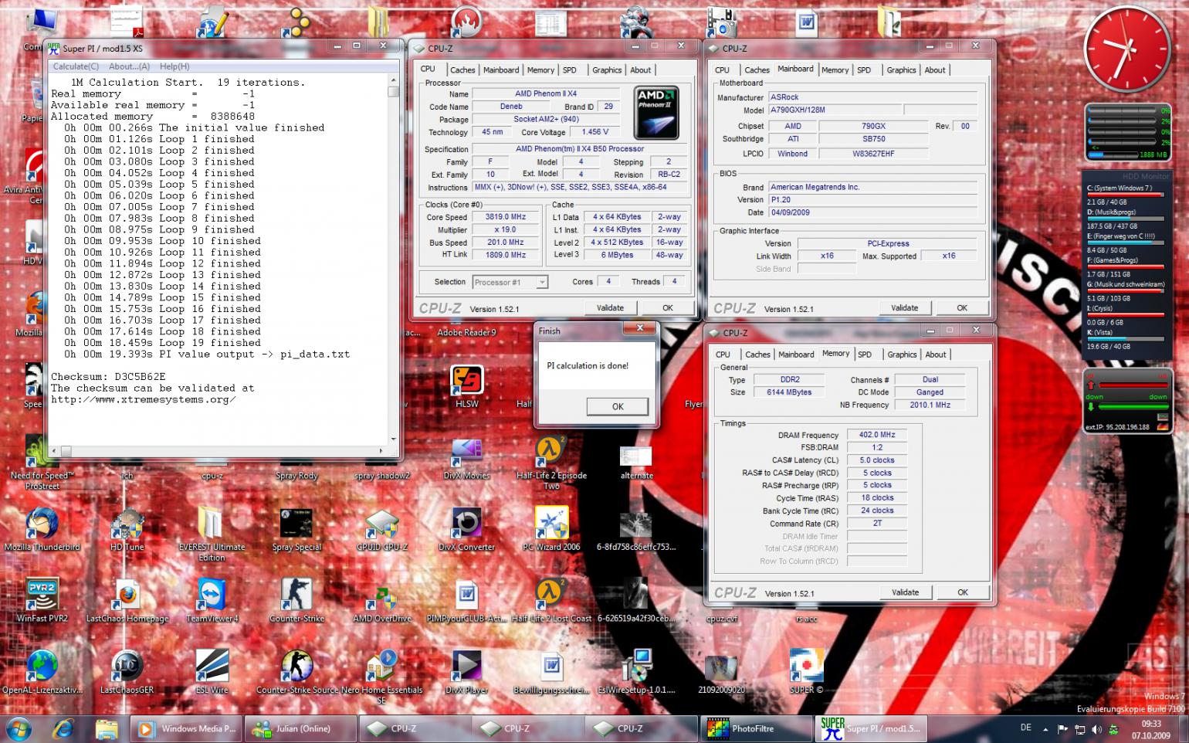1189x743 pixels.
Task: Click the taskbar date and time
Action: (1151, 729)
